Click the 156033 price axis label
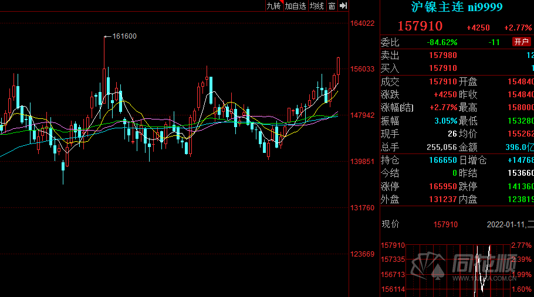534x297 pixels. (363, 69)
